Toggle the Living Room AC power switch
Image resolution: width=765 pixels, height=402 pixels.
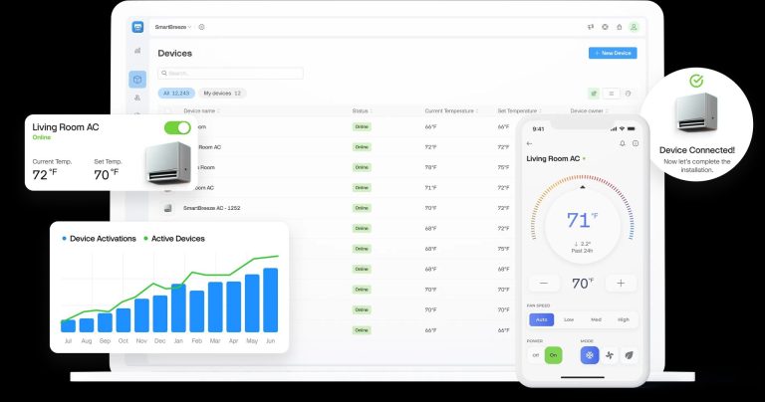tap(177, 127)
